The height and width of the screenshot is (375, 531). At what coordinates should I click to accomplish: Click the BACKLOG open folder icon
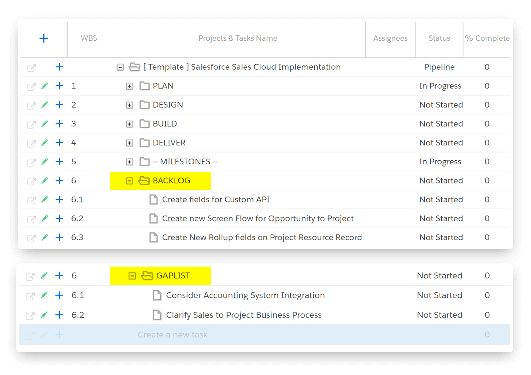coord(144,181)
